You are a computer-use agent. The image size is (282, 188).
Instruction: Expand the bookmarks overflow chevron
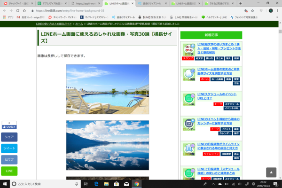(x=277, y=17)
